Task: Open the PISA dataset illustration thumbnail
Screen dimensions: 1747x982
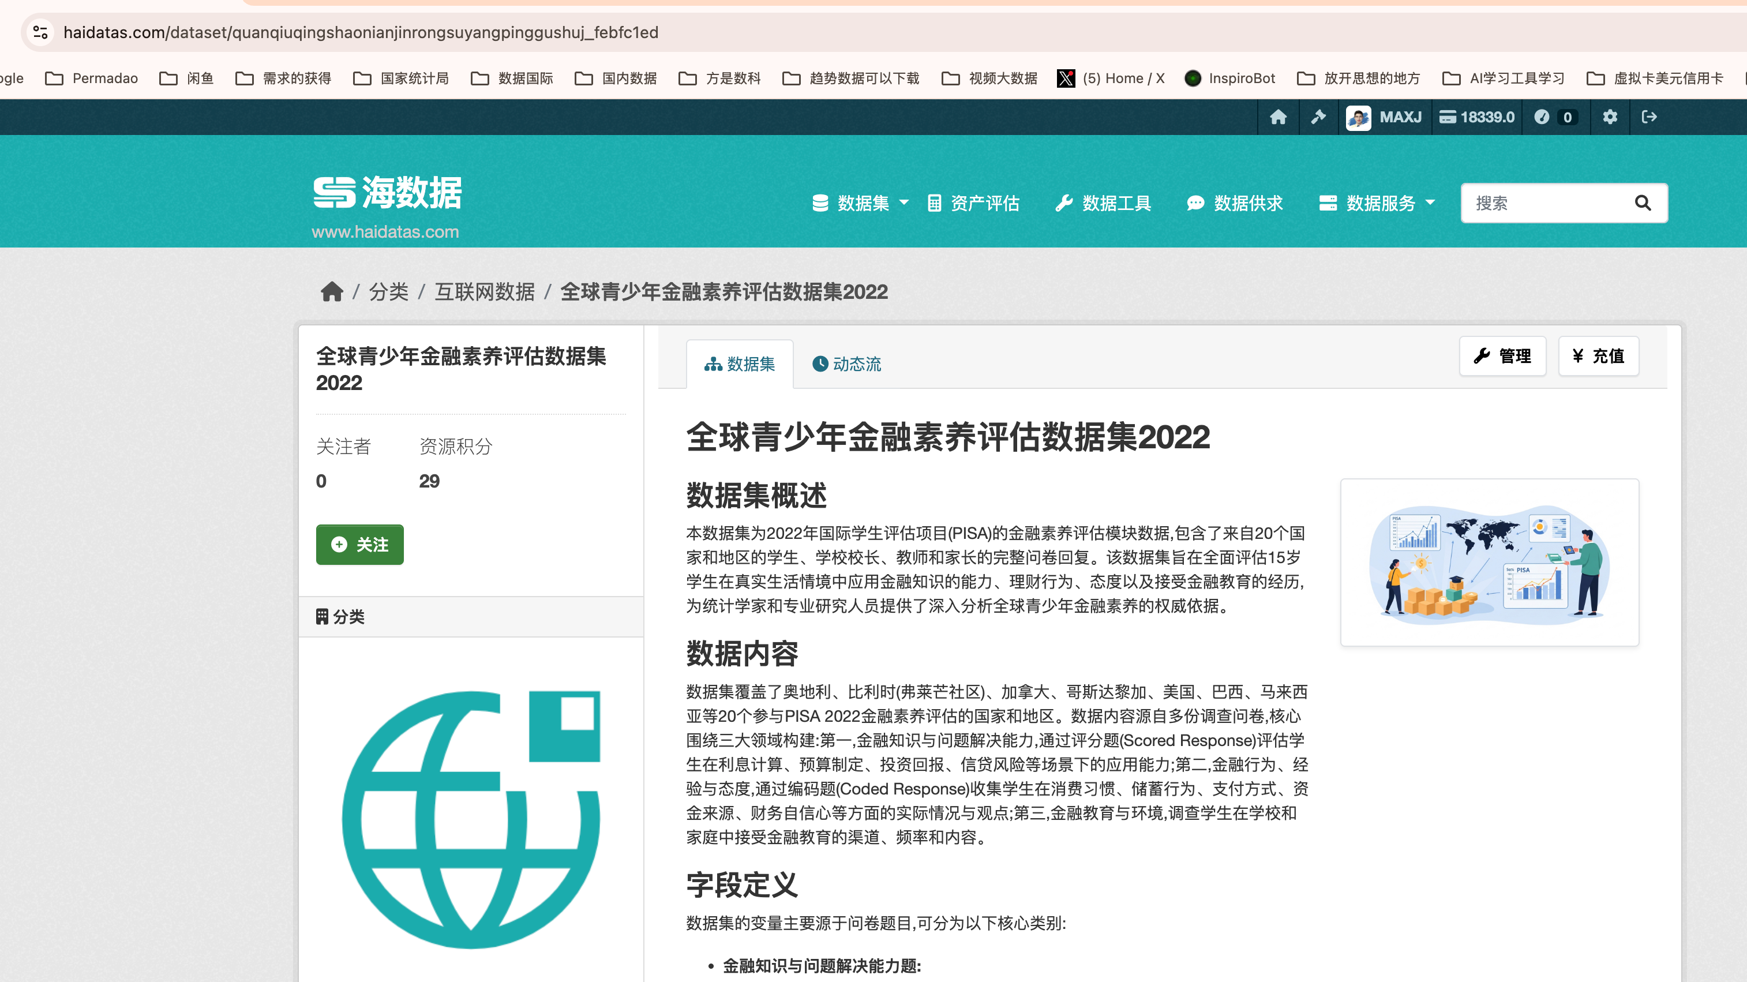Action: pyautogui.click(x=1489, y=562)
